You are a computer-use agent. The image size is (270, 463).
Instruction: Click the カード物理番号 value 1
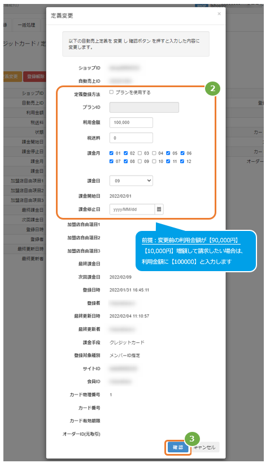tap(111, 395)
